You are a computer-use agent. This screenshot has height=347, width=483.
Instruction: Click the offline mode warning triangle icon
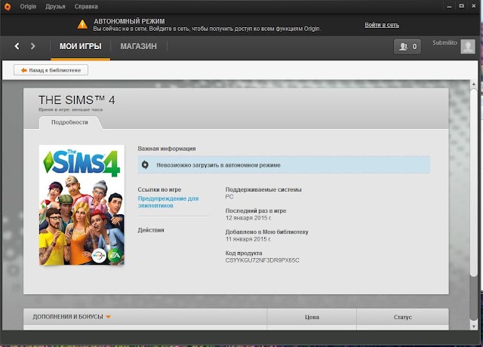point(82,24)
